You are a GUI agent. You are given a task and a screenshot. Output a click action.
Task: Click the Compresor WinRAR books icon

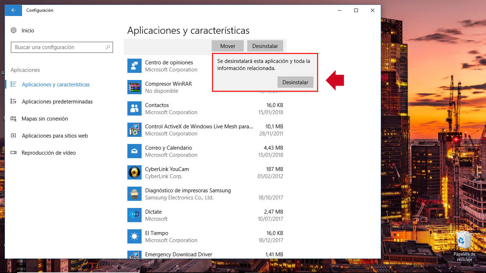(x=134, y=87)
